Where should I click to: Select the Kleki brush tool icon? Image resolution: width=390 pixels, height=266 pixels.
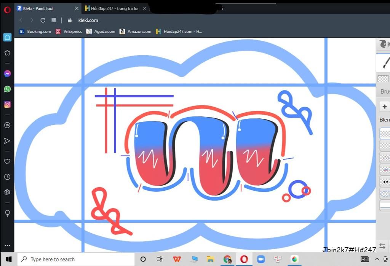pyautogui.click(x=386, y=62)
